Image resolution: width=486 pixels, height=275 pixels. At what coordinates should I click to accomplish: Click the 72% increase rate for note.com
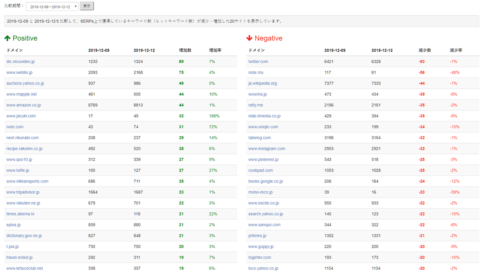[x=213, y=127]
